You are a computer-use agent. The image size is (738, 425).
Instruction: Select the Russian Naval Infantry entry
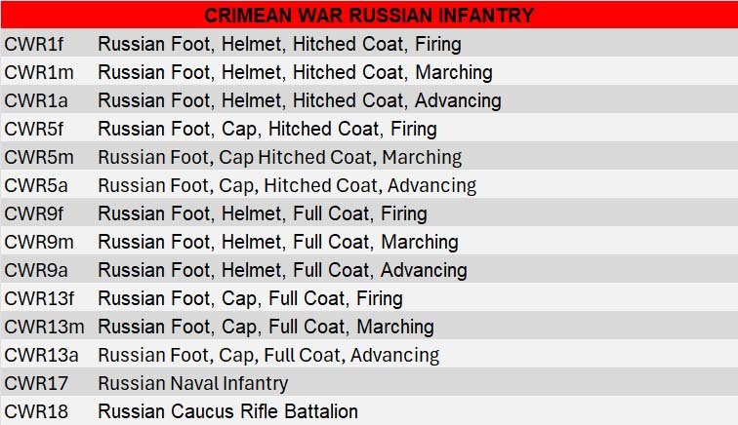[192, 383]
